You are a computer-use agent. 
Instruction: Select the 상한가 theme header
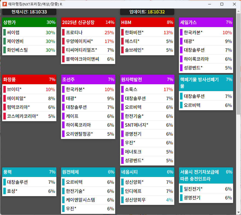click(x=29, y=22)
